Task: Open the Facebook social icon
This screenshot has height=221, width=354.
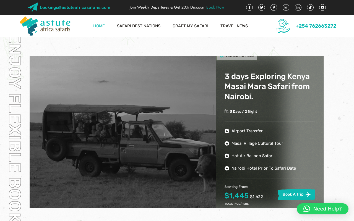Action: [x=249, y=7]
